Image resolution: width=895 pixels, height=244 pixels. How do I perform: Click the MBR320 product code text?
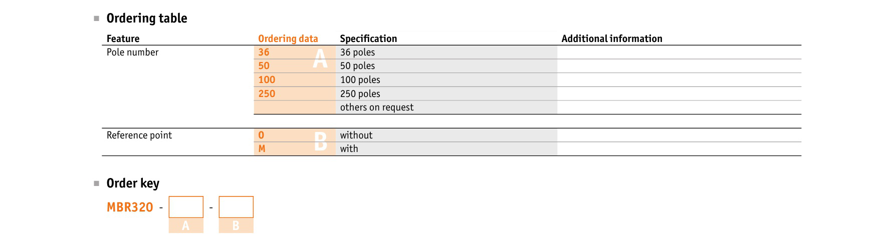130,207
